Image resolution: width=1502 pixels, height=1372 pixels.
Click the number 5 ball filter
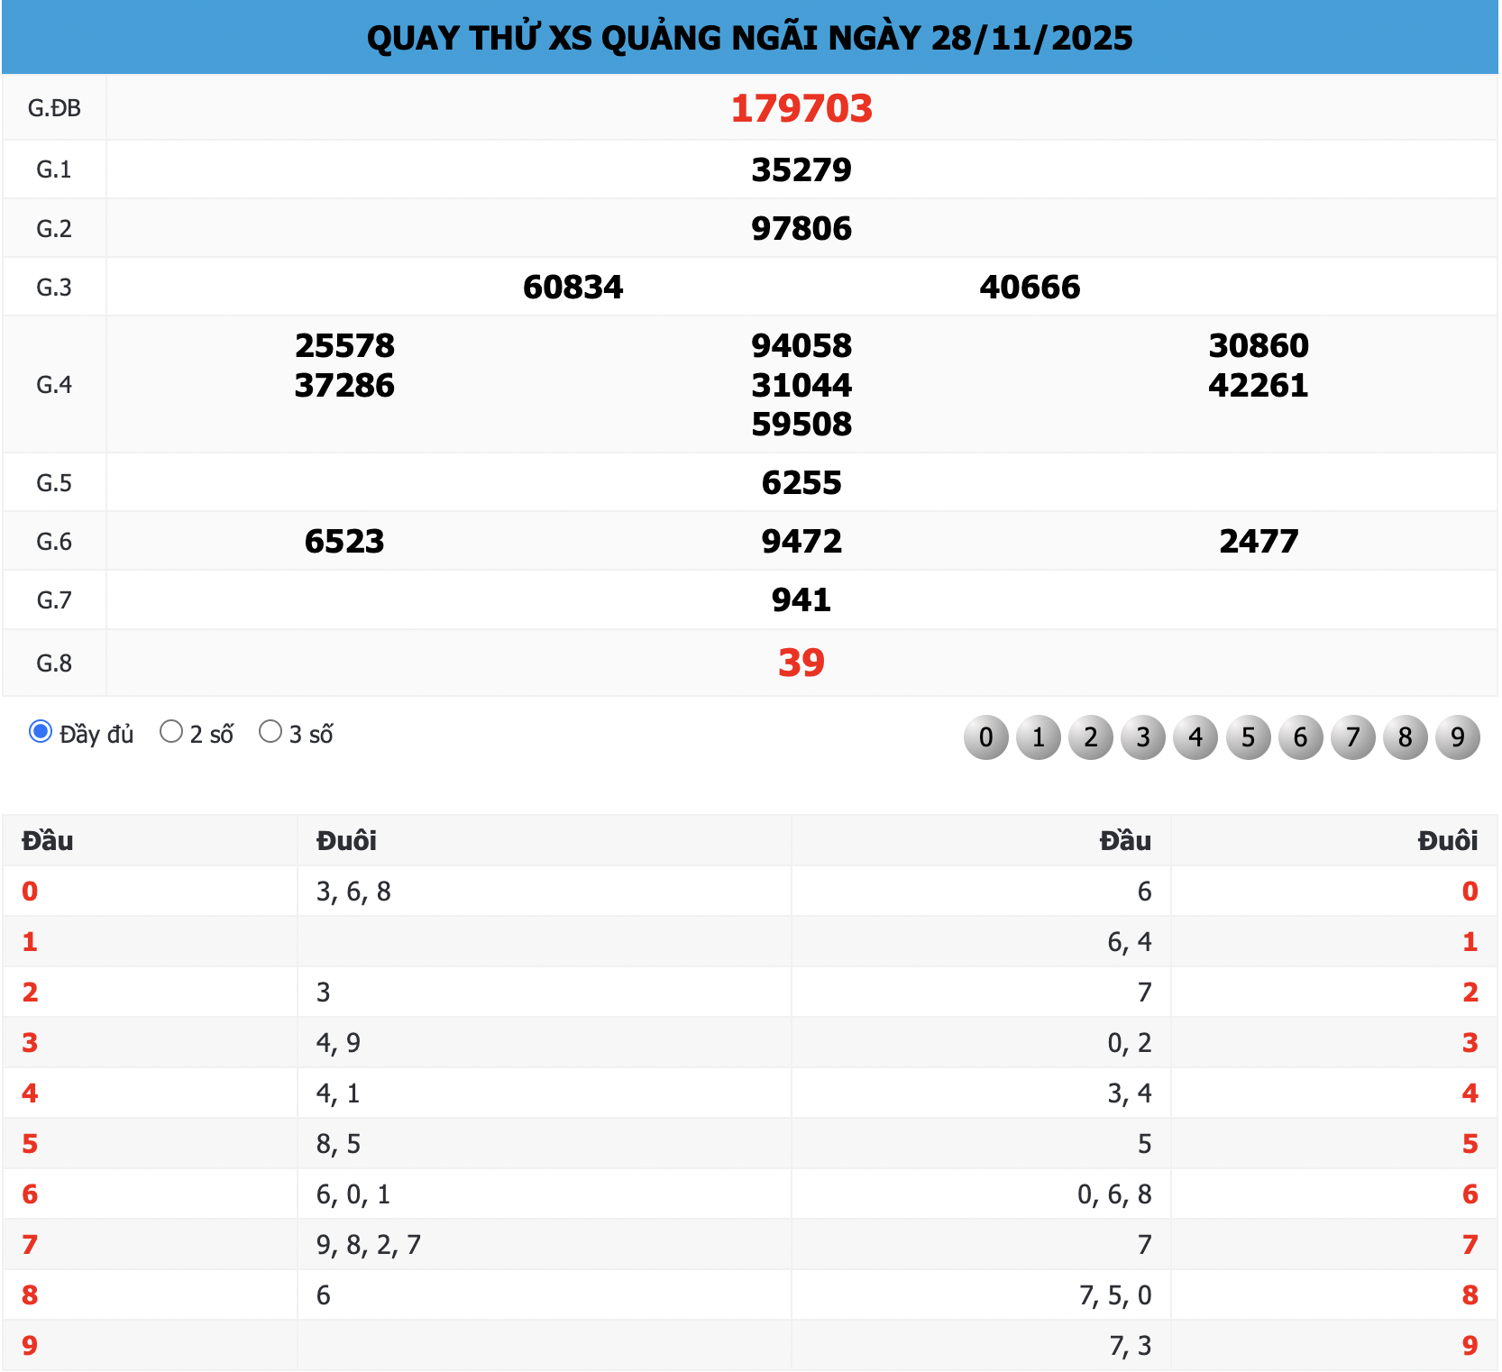click(x=1249, y=737)
